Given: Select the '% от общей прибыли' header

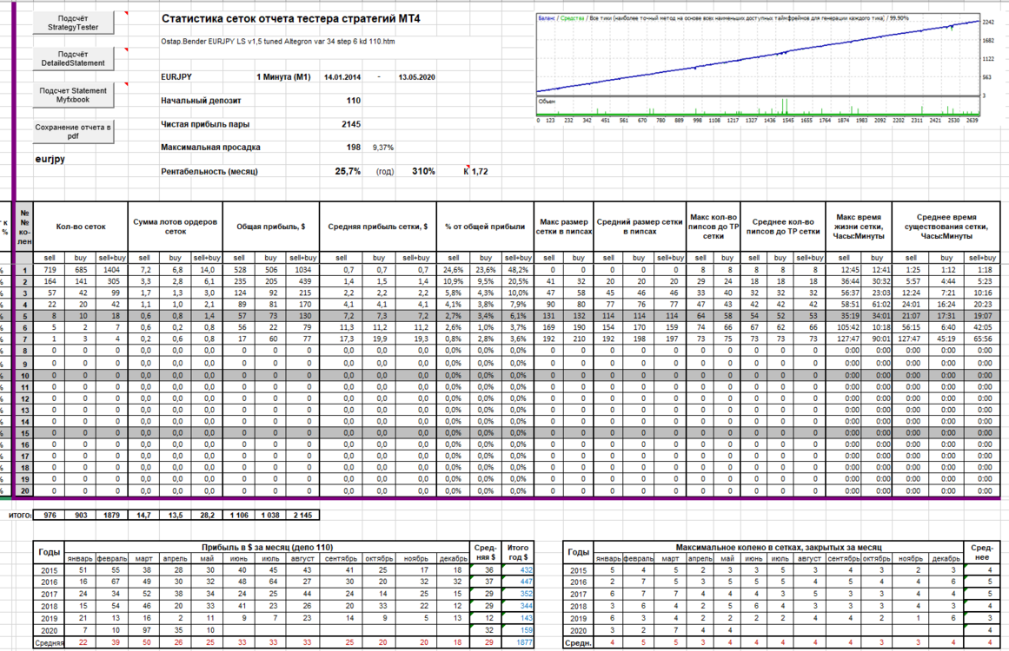Looking at the screenshot, I should click(x=485, y=227).
